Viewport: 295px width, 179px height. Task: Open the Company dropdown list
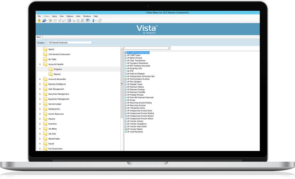click(x=92, y=42)
